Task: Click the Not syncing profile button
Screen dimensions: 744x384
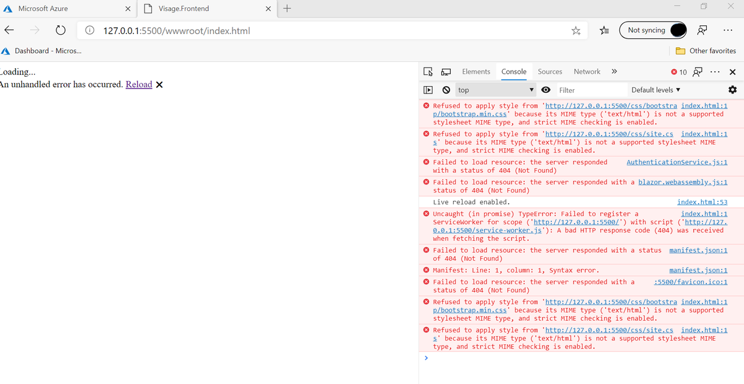Action: click(653, 30)
